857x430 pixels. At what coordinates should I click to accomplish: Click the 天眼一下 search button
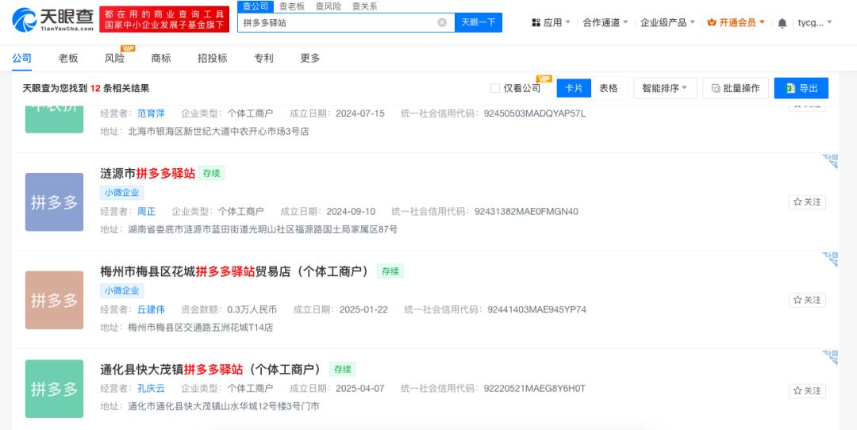pyautogui.click(x=478, y=22)
